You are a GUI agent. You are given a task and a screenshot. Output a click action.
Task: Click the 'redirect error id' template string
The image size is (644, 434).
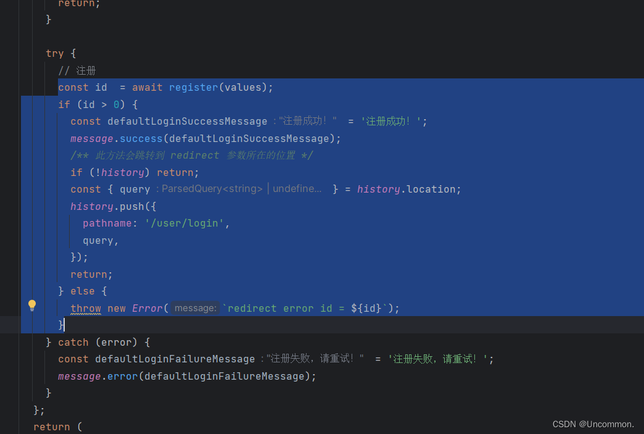click(306, 309)
